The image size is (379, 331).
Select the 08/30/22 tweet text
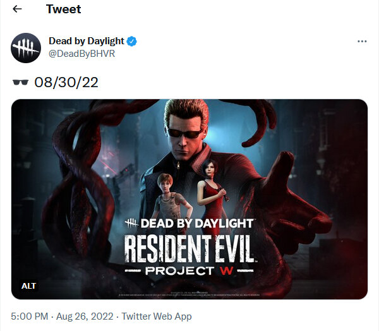pos(66,83)
